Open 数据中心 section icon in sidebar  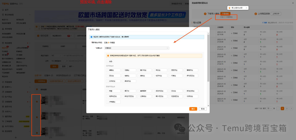(3, 87)
